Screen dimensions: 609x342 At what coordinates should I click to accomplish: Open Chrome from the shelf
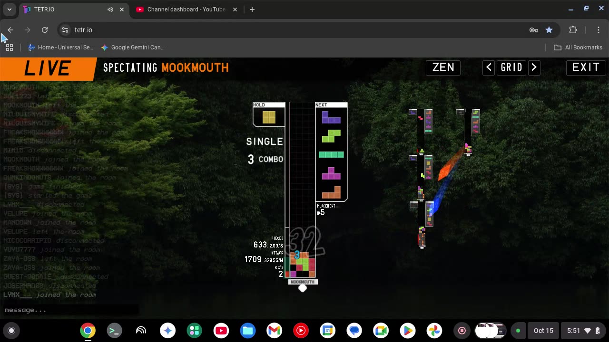click(88, 331)
